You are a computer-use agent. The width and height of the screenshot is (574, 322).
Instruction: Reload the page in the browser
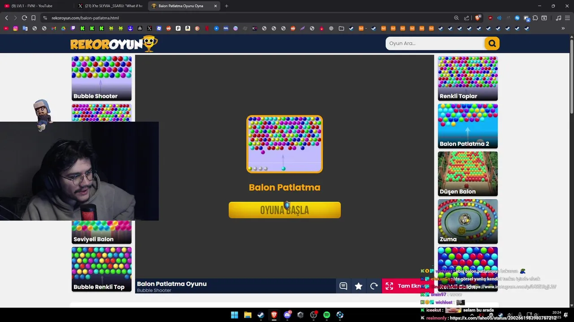coord(24,18)
